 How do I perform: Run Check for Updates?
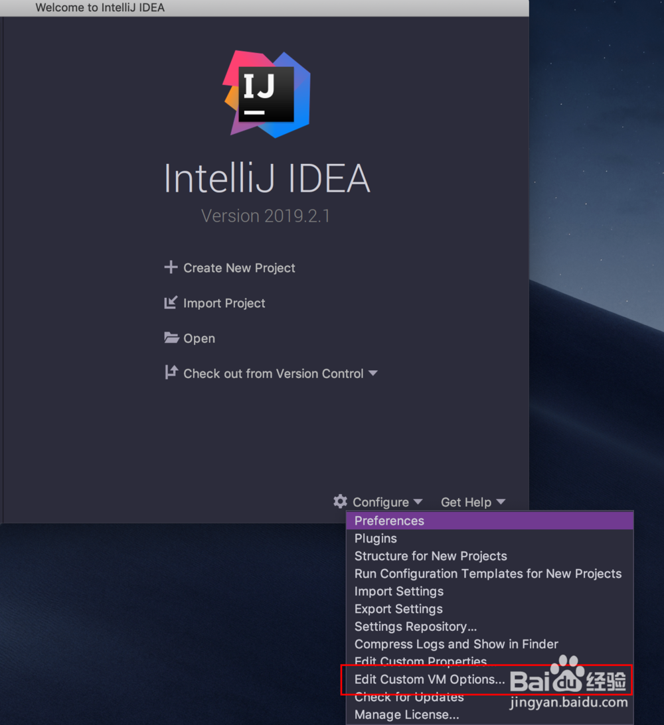408,697
